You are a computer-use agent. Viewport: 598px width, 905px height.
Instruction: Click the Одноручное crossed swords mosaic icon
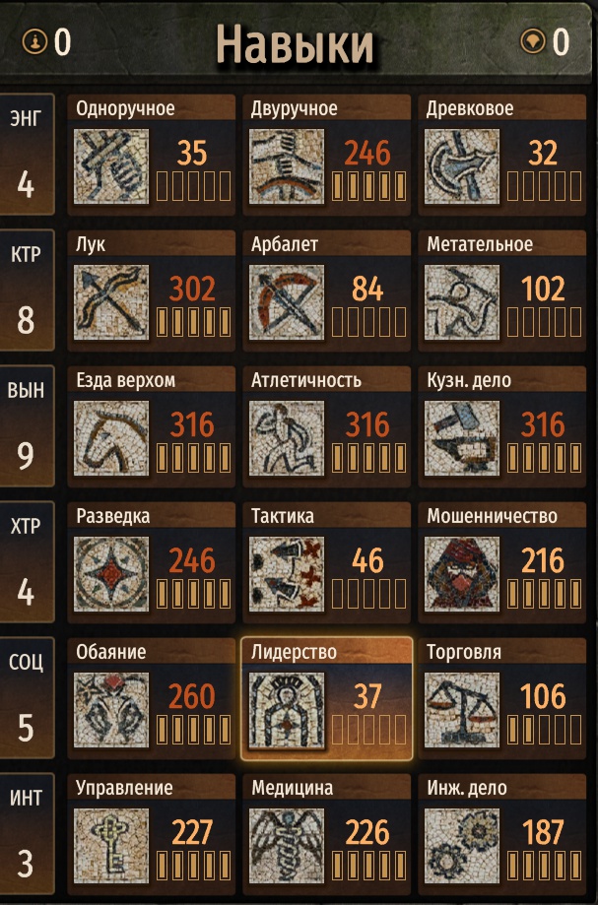point(110,166)
